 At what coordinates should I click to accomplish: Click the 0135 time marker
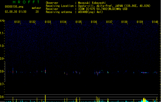[x=79, y=22]
